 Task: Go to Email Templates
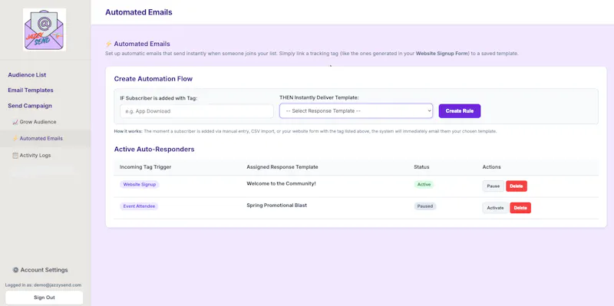(x=31, y=90)
